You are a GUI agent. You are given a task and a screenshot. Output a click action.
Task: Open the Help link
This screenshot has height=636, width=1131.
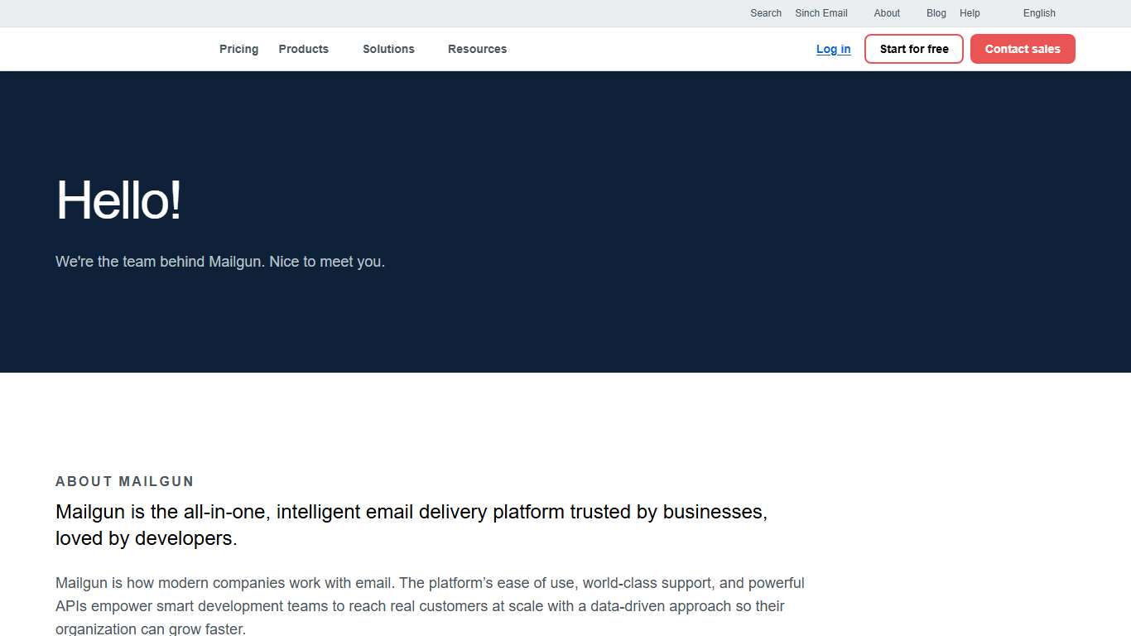point(970,13)
